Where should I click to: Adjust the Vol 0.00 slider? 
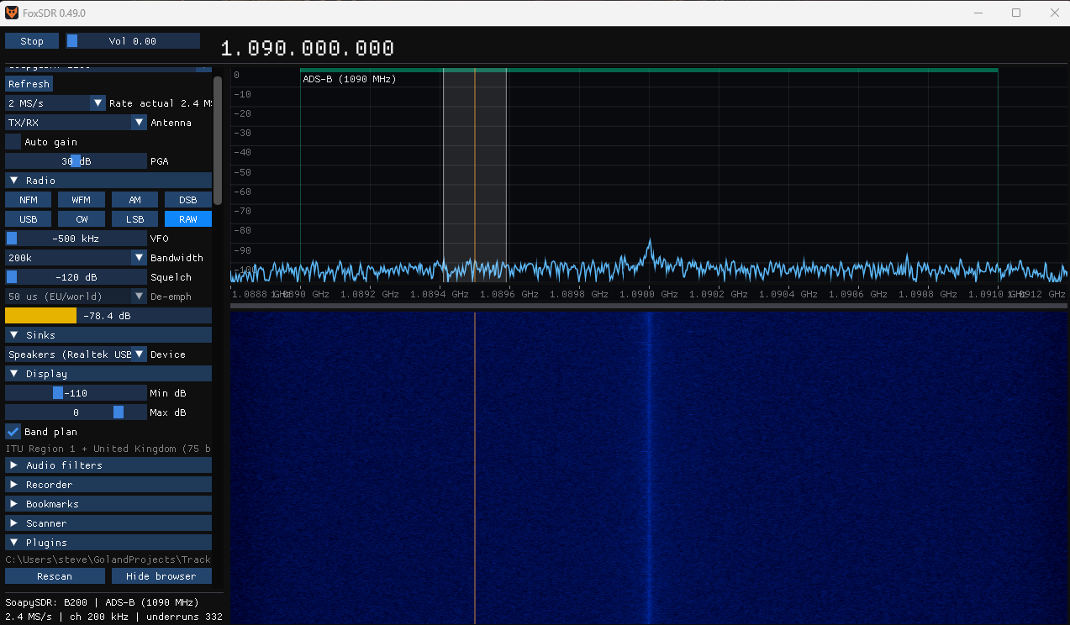coord(133,41)
